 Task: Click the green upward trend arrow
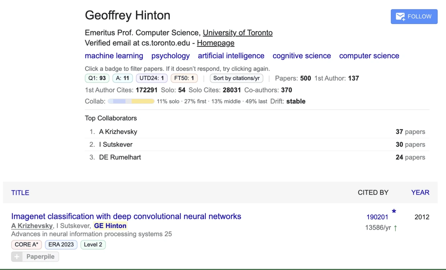click(x=395, y=228)
